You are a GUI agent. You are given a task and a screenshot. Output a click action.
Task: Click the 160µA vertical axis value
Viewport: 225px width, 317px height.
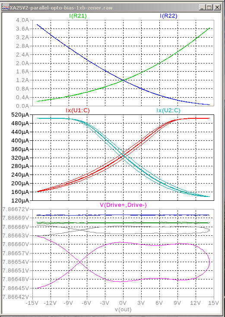click(21, 192)
